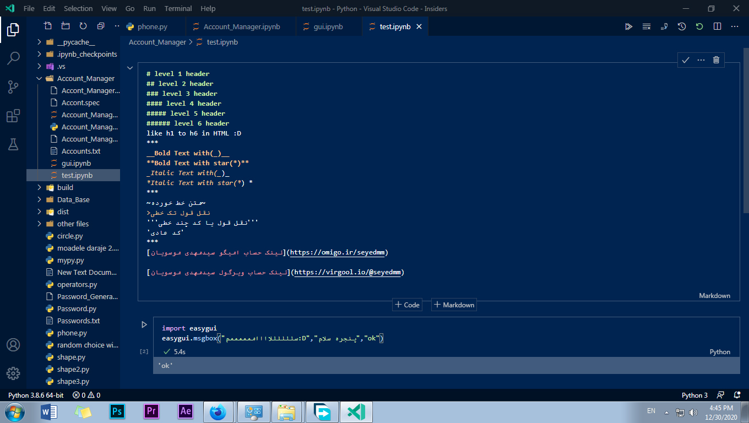Open the feedback icon in status bar

(720, 395)
